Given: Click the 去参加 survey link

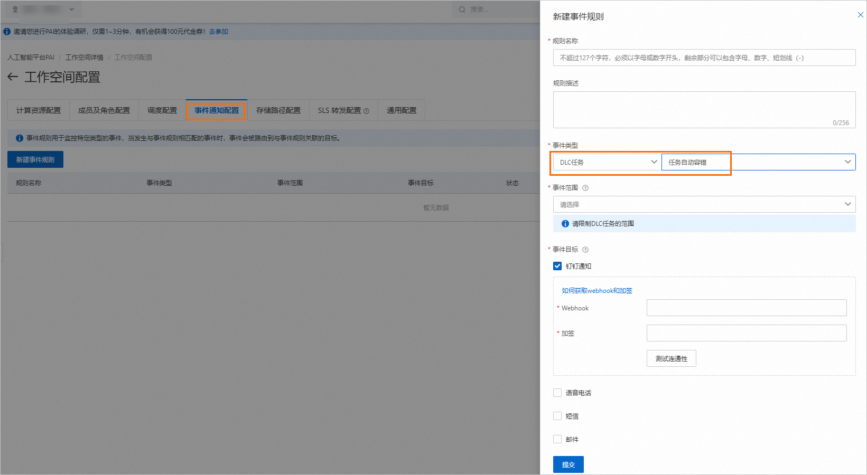Looking at the screenshot, I should point(219,32).
